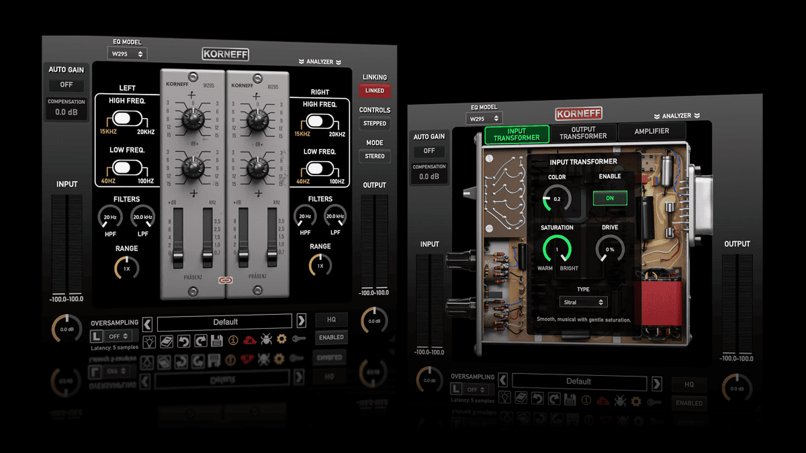
Task: Open the EQ Model W295 dropdown
Action: pyautogui.click(x=127, y=53)
